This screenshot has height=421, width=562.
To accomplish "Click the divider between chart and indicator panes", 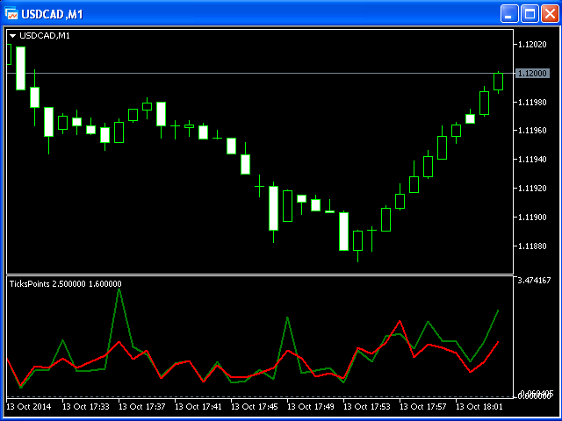I will click(x=263, y=275).
